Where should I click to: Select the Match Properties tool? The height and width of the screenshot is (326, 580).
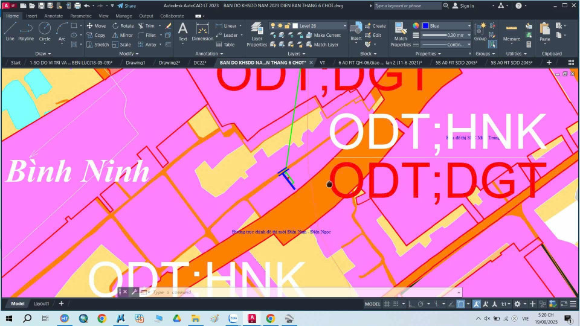(x=401, y=34)
